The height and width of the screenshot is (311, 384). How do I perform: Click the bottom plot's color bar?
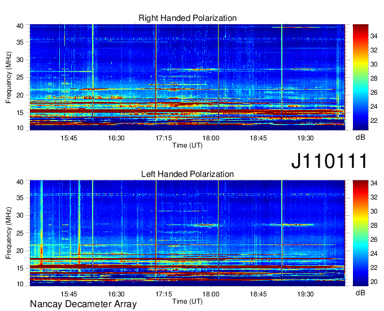pyautogui.click(x=360, y=233)
